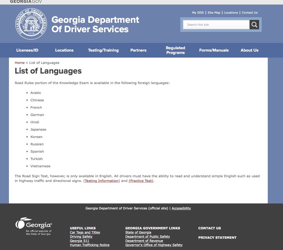Open the My DDS link

tap(198, 13)
